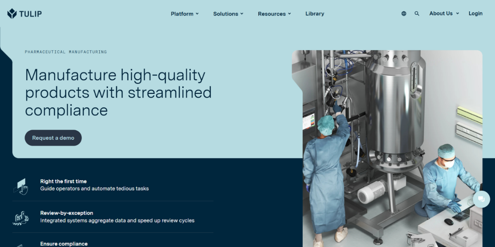Select the Review-by-exception heading

[x=67, y=213]
